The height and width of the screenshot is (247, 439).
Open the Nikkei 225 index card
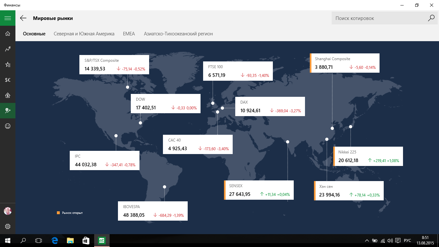[368, 156]
